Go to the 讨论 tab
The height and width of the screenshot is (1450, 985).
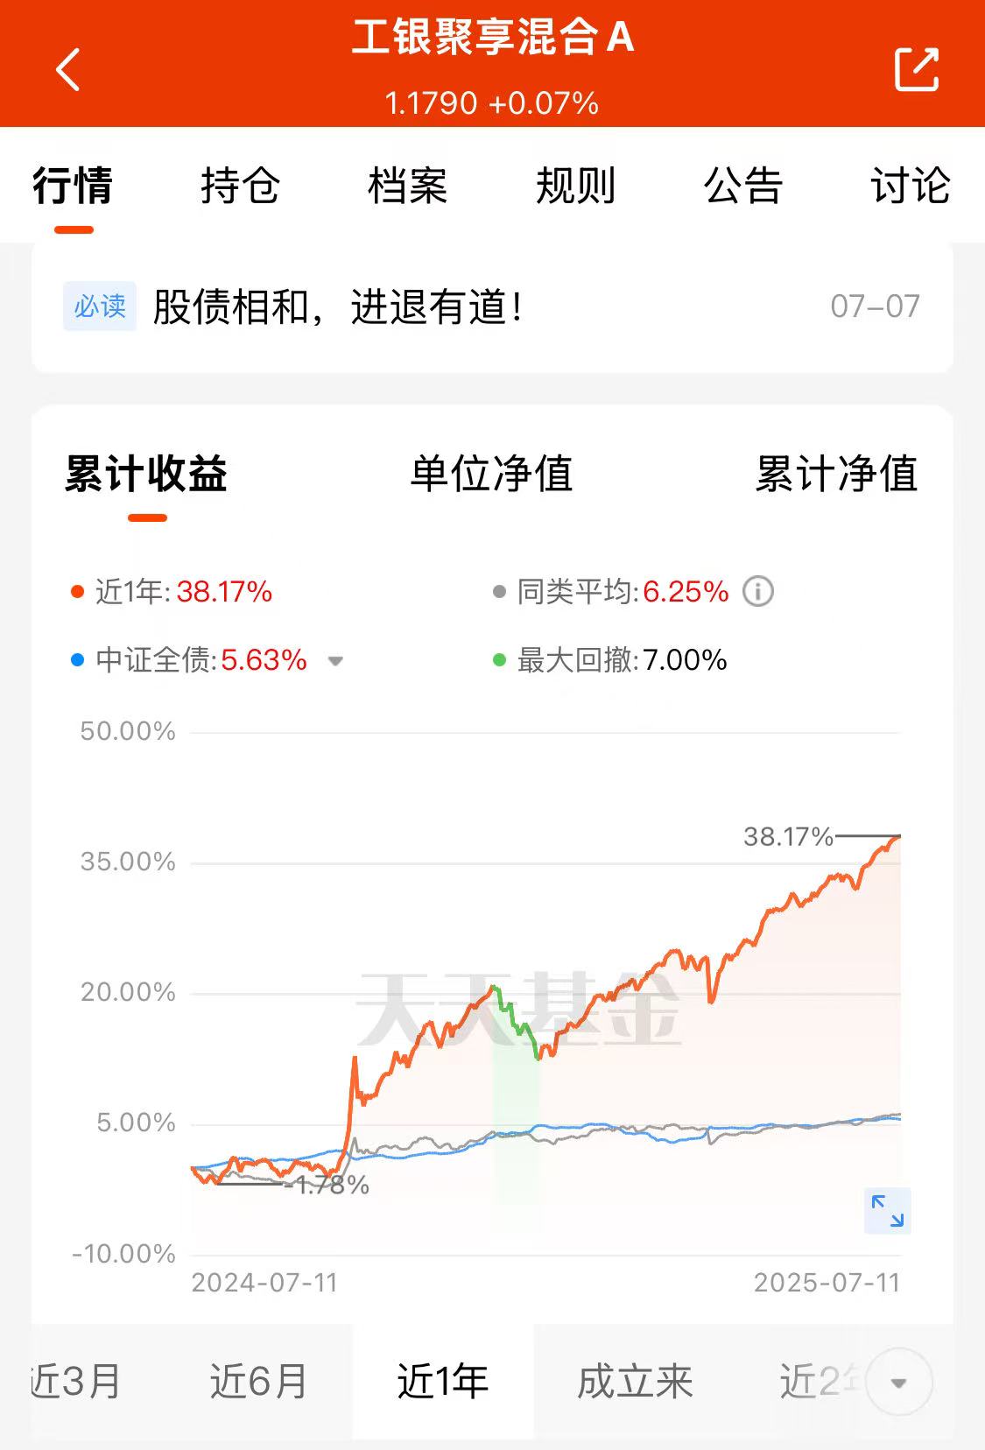pyautogui.click(x=911, y=186)
